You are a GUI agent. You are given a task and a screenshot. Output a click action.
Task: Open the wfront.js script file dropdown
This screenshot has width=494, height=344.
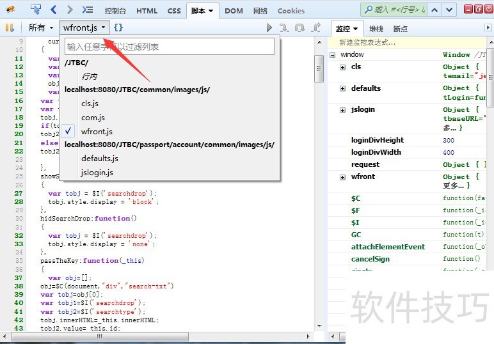pos(84,27)
